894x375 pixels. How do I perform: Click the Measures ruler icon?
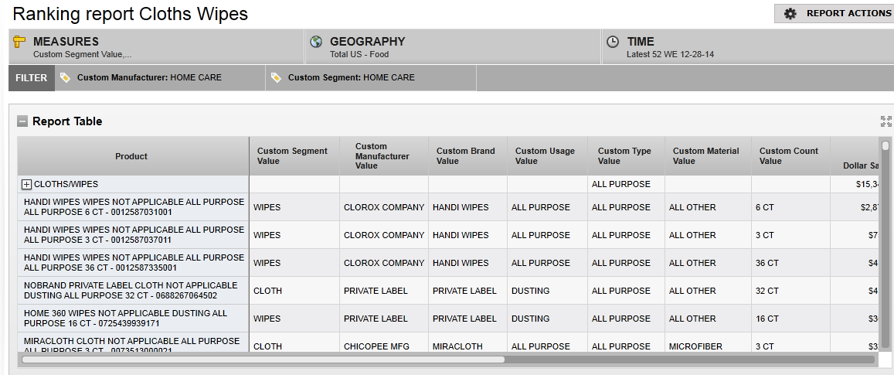pos(20,42)
